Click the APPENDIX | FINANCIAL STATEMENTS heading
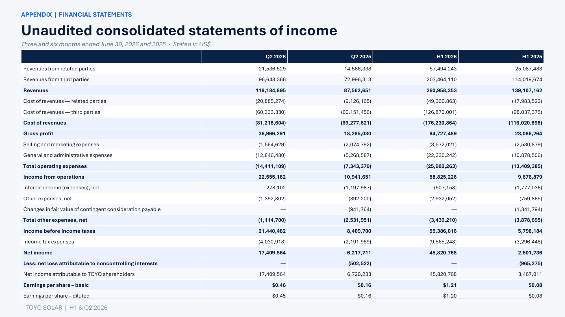 tap(77, 15)
